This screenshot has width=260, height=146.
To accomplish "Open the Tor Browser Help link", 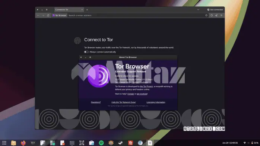I will coord(123,82).
